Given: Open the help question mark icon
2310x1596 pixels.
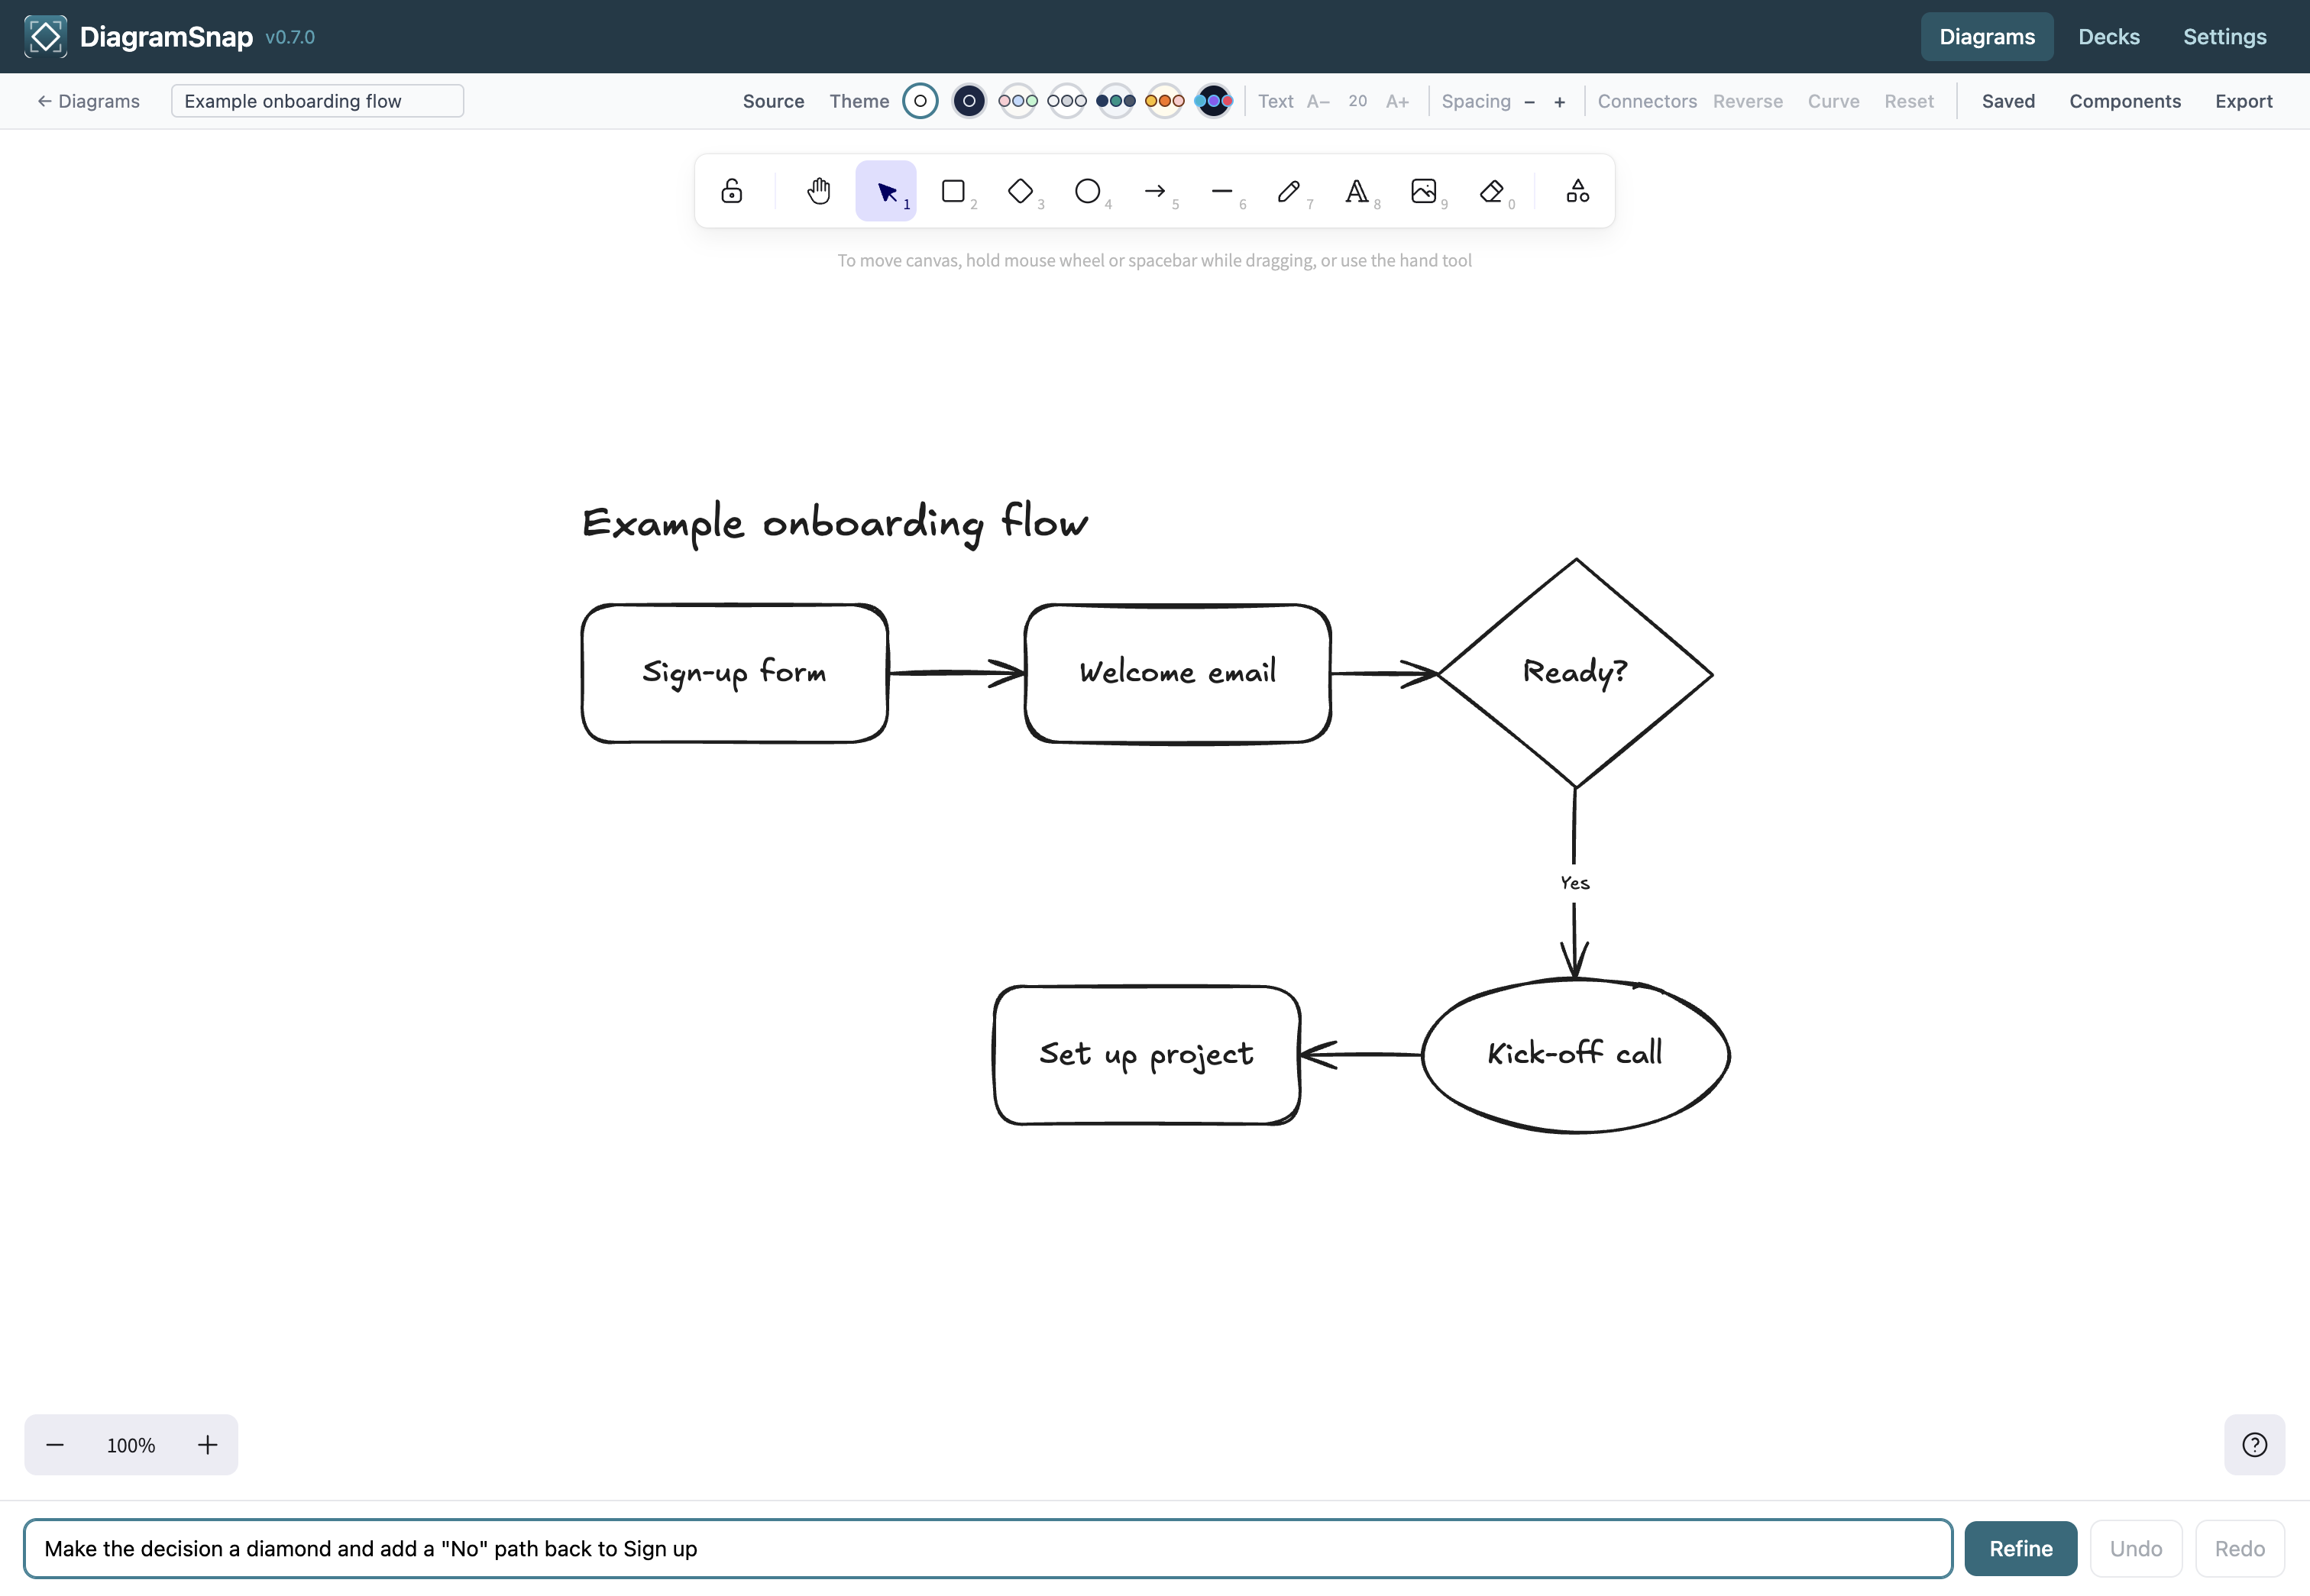Looking at the screenshot, I should pyautogui.click(x=2254, y=1445).
